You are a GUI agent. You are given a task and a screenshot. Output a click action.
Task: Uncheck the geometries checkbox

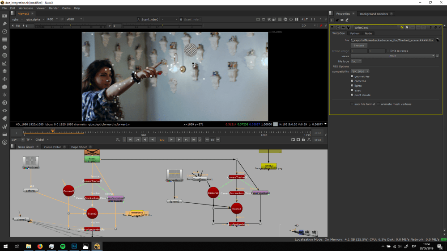(x=352, y=76)
